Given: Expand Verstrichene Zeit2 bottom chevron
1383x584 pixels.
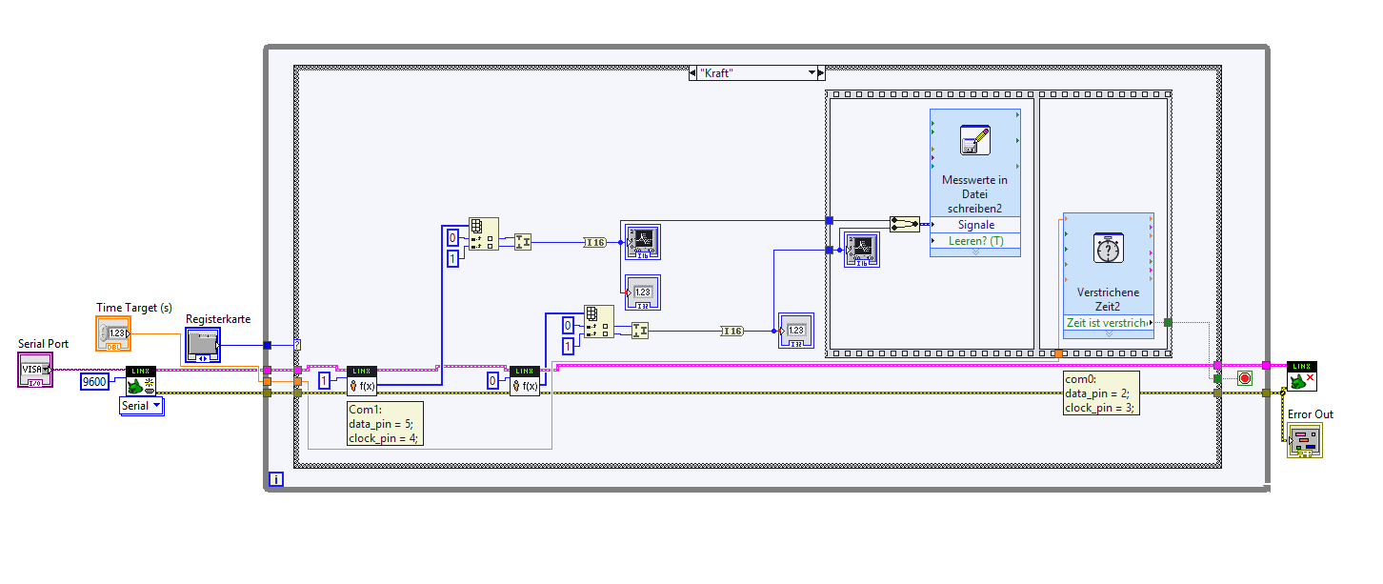Looking at the screenshot, I should (x=1108, y=334).
